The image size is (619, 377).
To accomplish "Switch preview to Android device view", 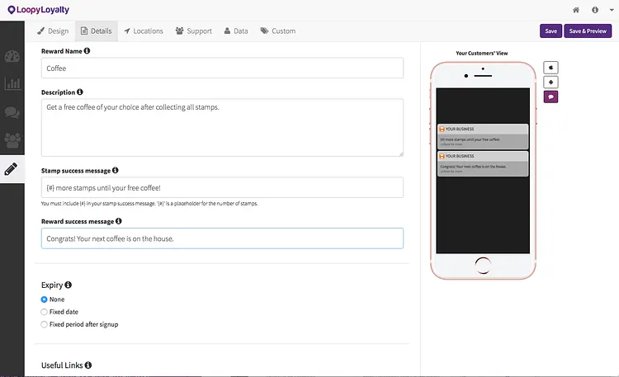I will click(550, 82).
